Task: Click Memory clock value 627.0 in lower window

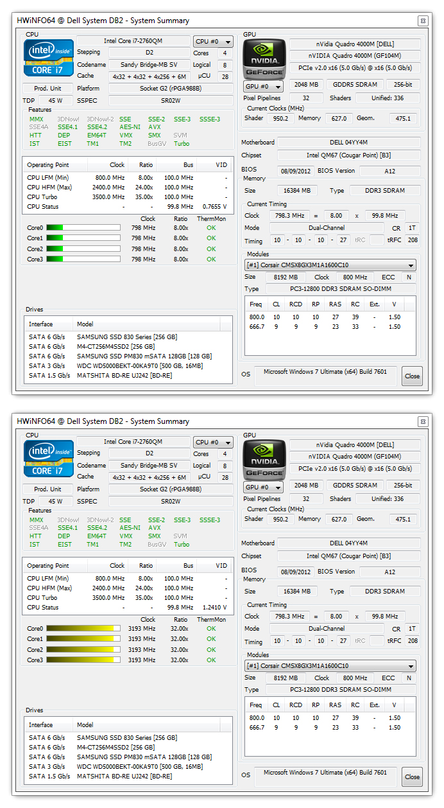Action: pyautogui.click(x=338, y=519)
